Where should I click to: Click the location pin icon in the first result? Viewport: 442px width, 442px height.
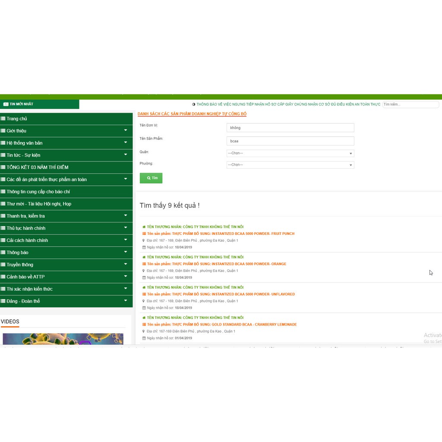pos(144,241)
